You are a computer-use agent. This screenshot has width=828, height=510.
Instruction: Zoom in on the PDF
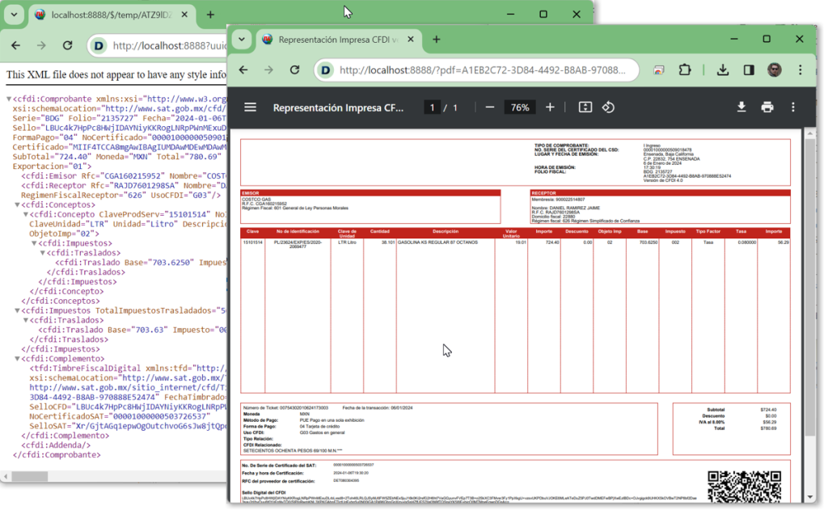[550, 107]
